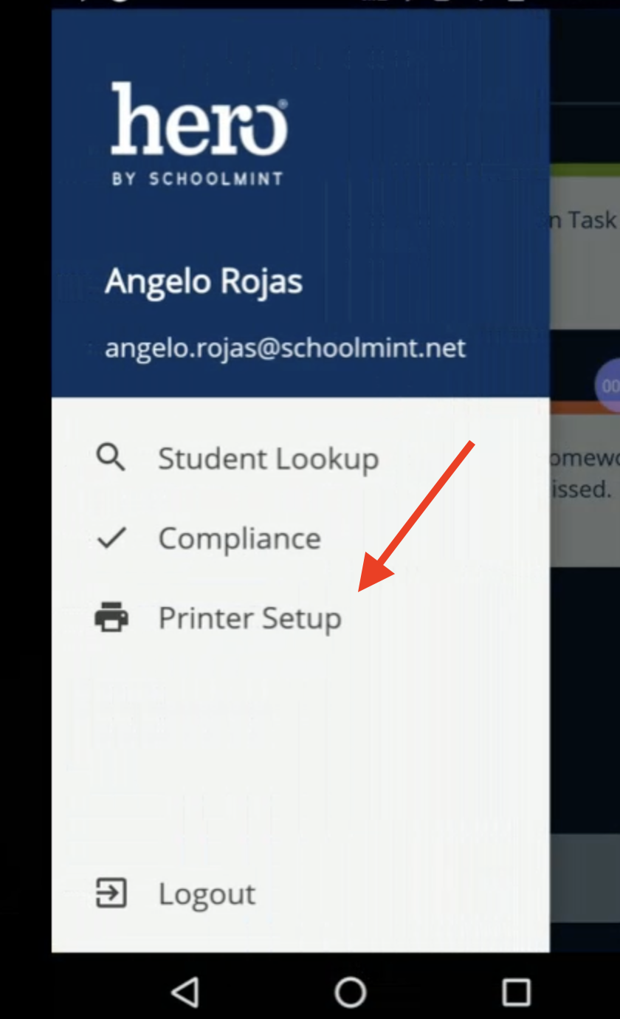This screenshot has height=1019, width=620.
Task: Tap the exit-arrow icon next to Logout
Action: point(109,893)
